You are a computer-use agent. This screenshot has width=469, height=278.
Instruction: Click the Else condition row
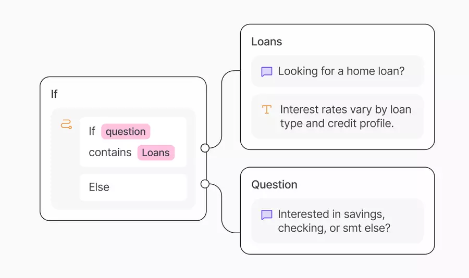pyautogui.click(x=133, y=187)
